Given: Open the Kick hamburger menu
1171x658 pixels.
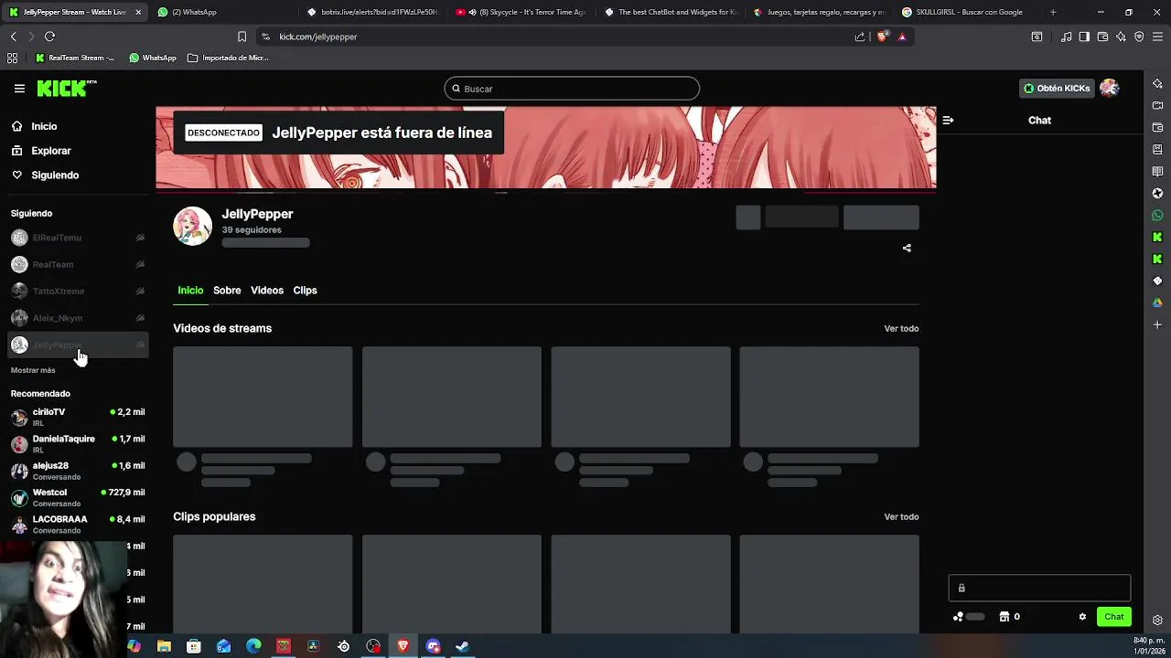Looking at the screenshot, I should coord(19,89).
